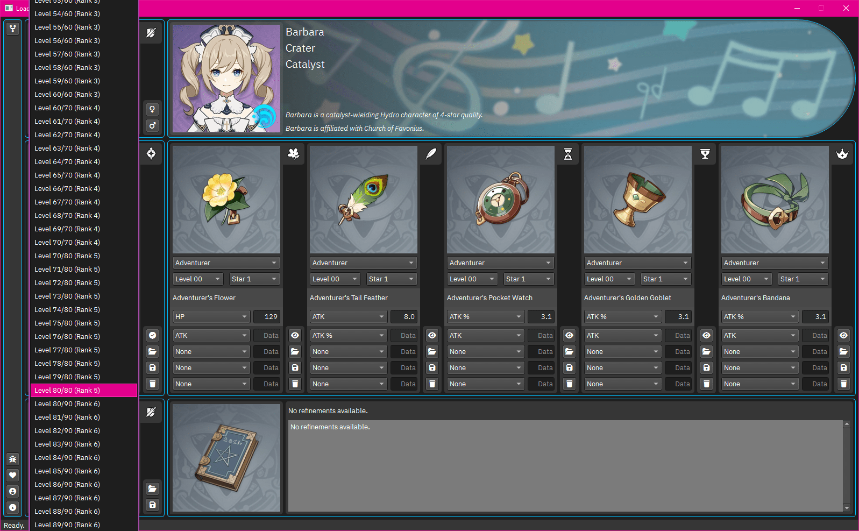The width and height of the screenshot is (859, 531).
Task: Click the branch icon in the left sidebar
Action: [13, 29]
